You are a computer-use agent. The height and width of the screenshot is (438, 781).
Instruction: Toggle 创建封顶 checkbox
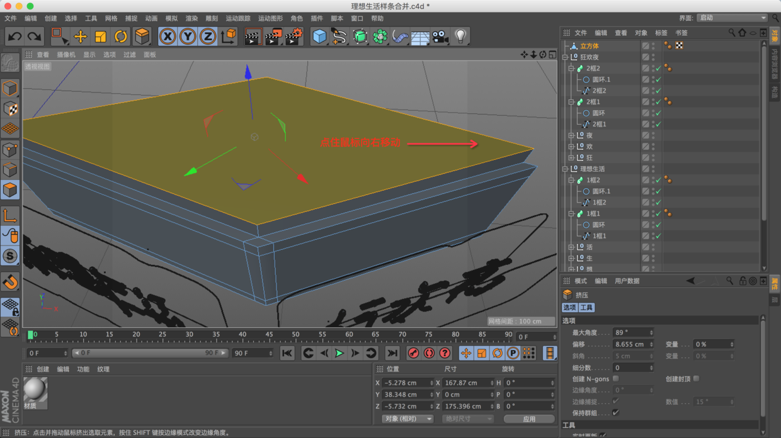(x=696, y=379)
